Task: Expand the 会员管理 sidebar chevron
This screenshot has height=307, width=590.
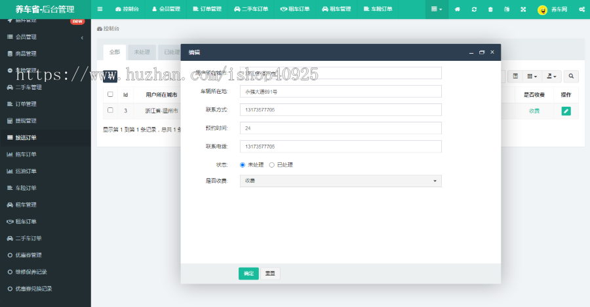Action: tap(82, 37)
